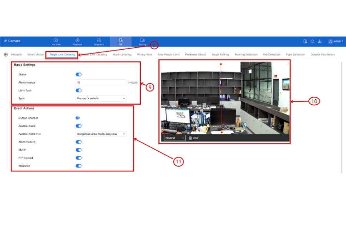Image resolution: width=346 pixels, height=231 pixels.
Task: Toggle the Status switch
Action: (78, 74)
